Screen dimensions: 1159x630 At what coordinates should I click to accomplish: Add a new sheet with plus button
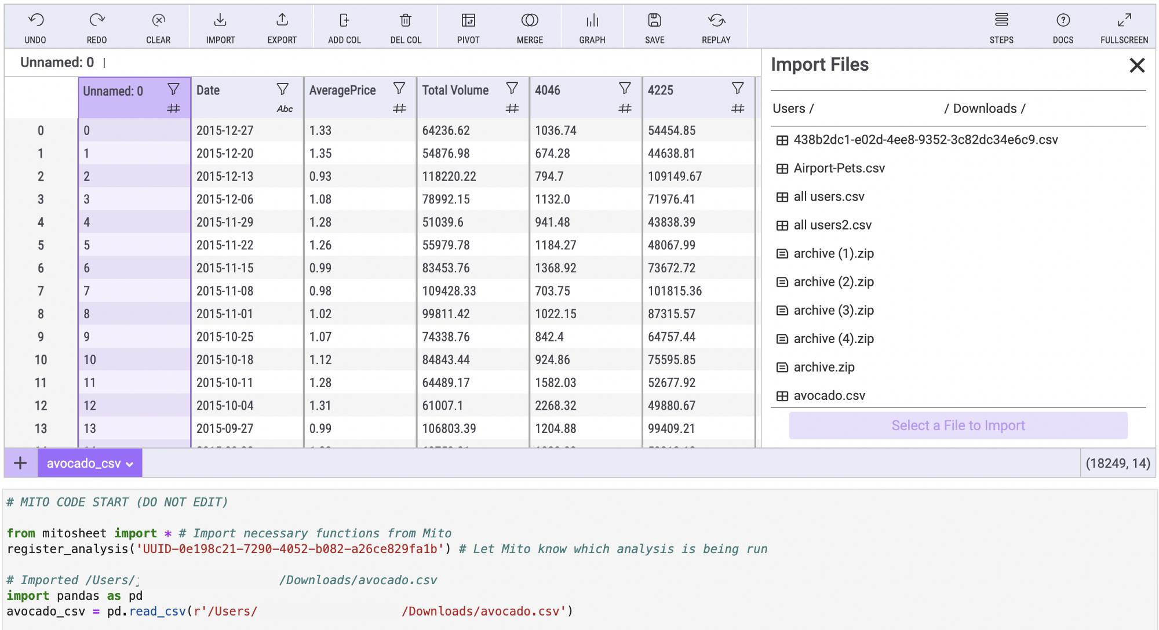point(20,463)
